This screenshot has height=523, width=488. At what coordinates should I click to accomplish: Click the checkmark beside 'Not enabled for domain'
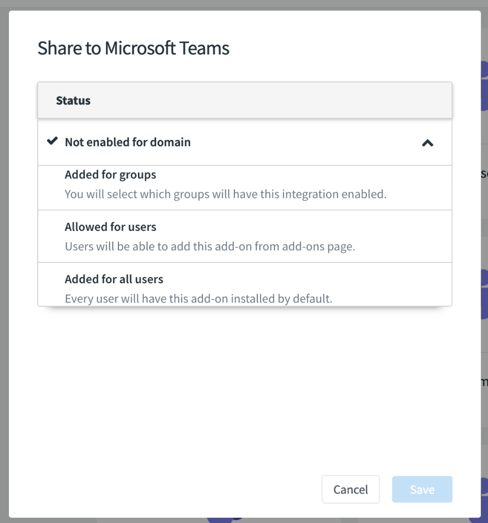[52, 141]
